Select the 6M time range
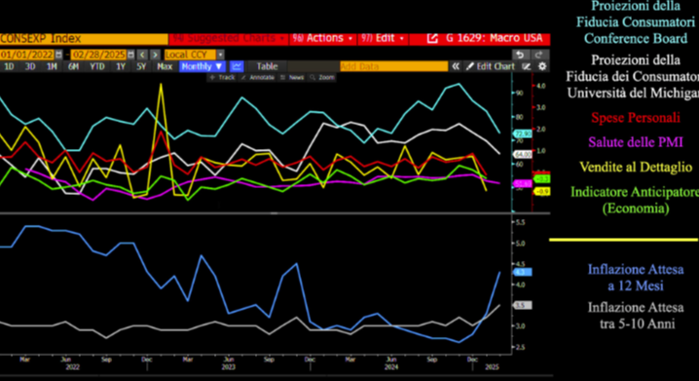This screenshot has width=699, height=381. (74, 66)
